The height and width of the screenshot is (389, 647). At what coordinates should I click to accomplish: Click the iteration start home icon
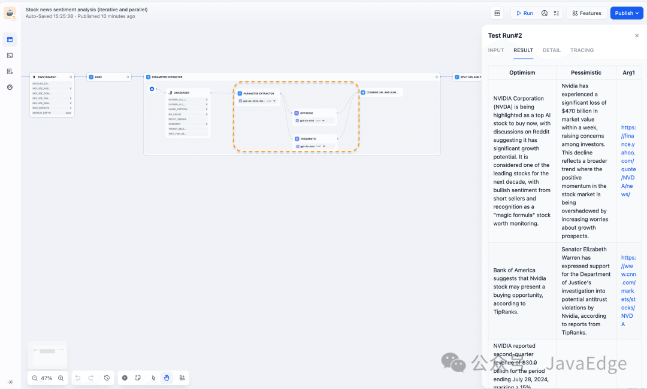[x=152, y=89]
